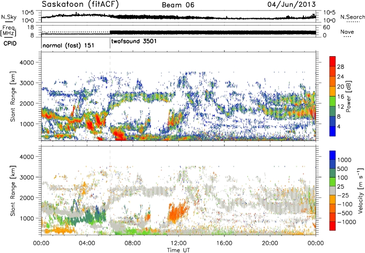365x253 pixels.
Task: Click the 28 tick on power colorbar
Action: 340,67
